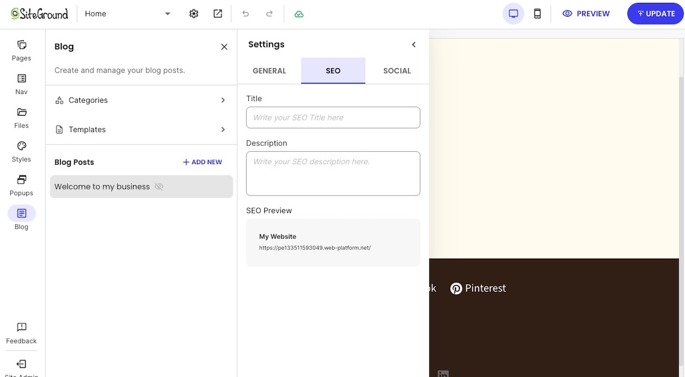Open Styles in the sidebar
The width and height of the screenshot is (685, 377).
pyautogui.click(x=22, y=151)
